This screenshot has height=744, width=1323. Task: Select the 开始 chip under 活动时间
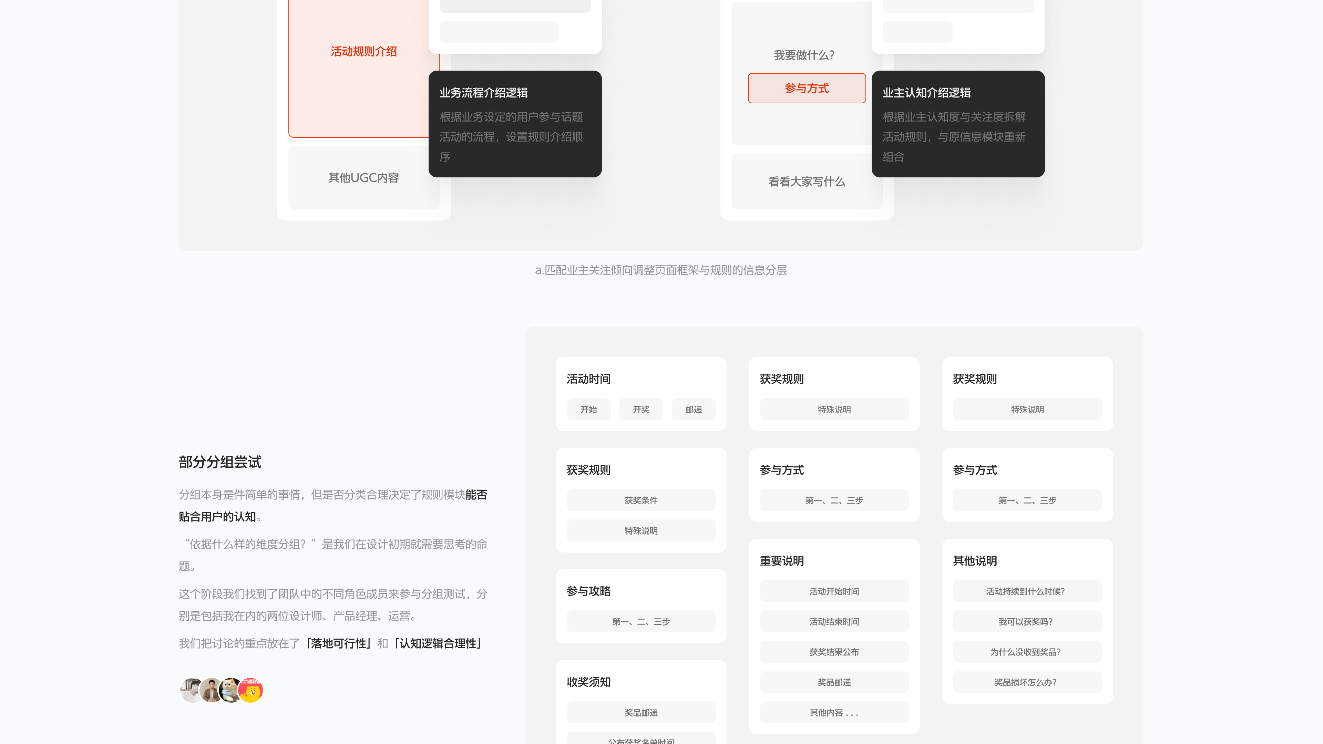click(588, 409)
